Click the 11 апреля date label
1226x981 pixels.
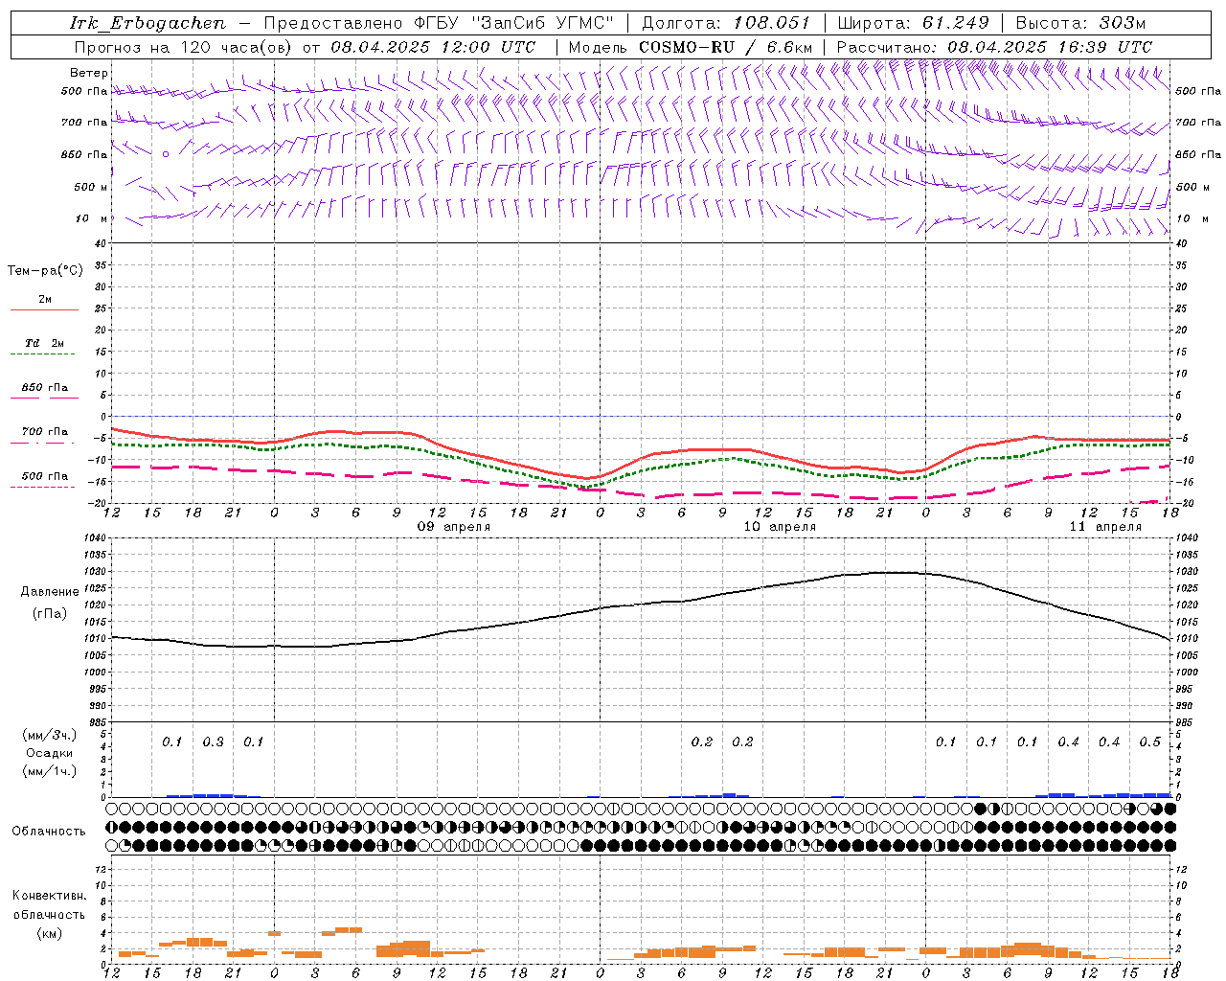click(x=1105, y=527)
